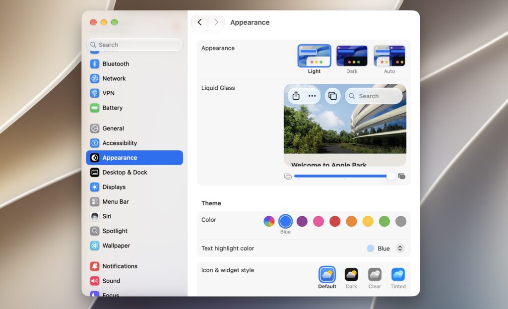Screen dimensions: 508x309
Task: Click the Appearance sidebar icon
Action: click(x=95, y=158)
